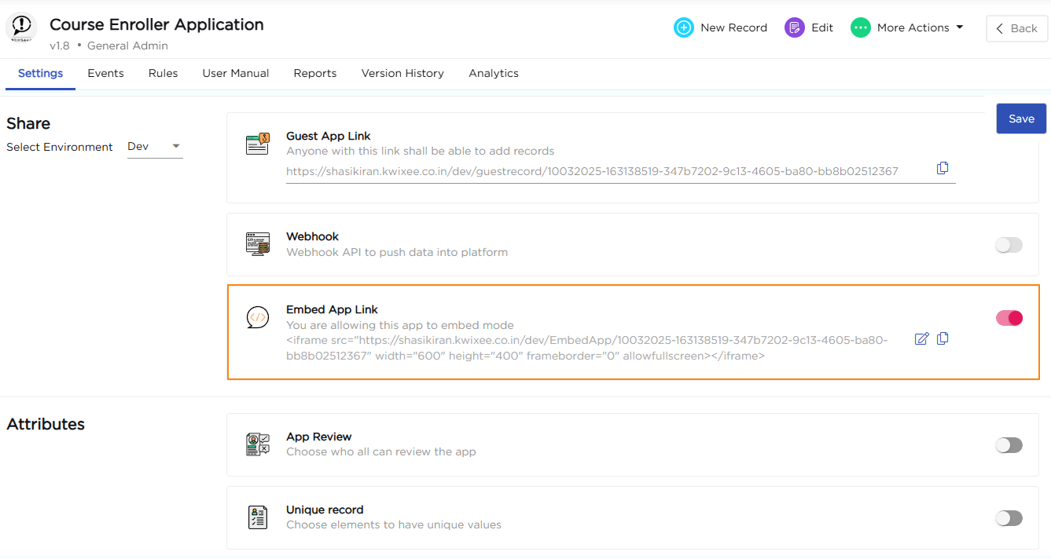Click the green More Actions icon

point(861,27)
